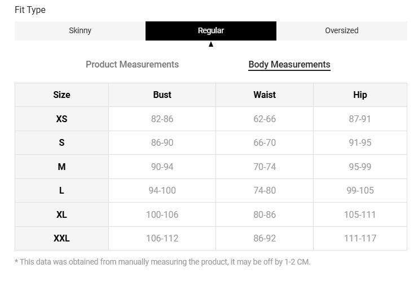Click the 70-74 waist value
The image size is (418, 282).
[x=265, y=167]
